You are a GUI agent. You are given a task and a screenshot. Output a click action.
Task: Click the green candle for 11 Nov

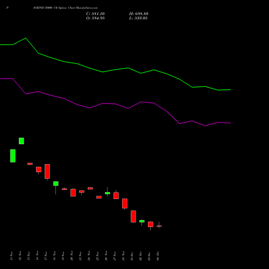point(13,155)
